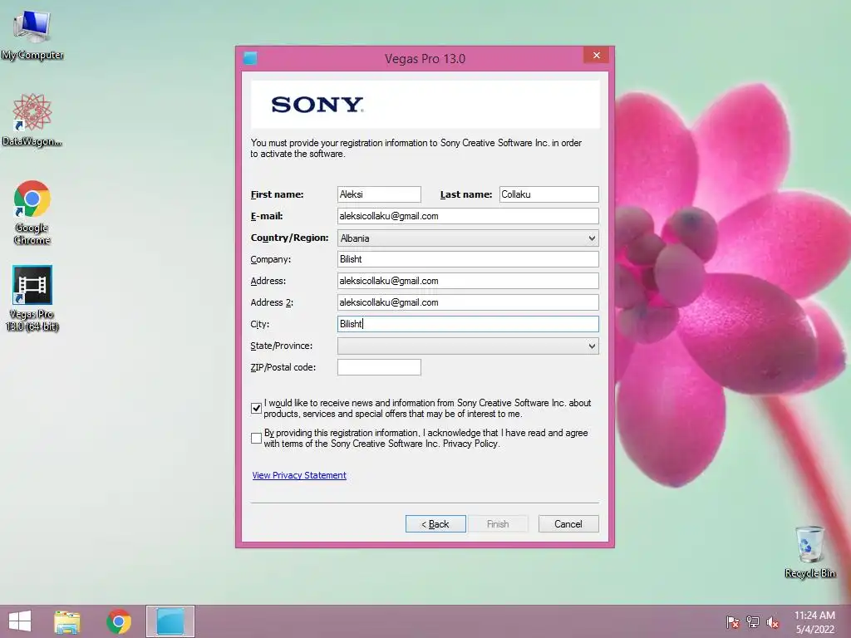Screen dimensions: 851x638
Task: Uncheck the receive news and information checkbox
Action: point(256,408)
